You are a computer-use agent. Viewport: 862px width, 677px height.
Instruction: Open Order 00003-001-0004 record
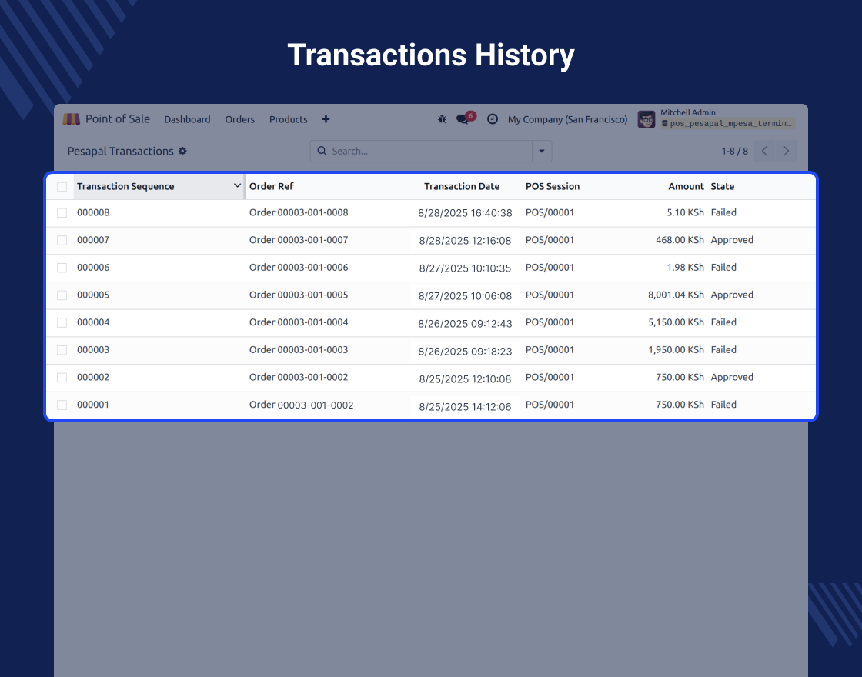coord(299,322)
